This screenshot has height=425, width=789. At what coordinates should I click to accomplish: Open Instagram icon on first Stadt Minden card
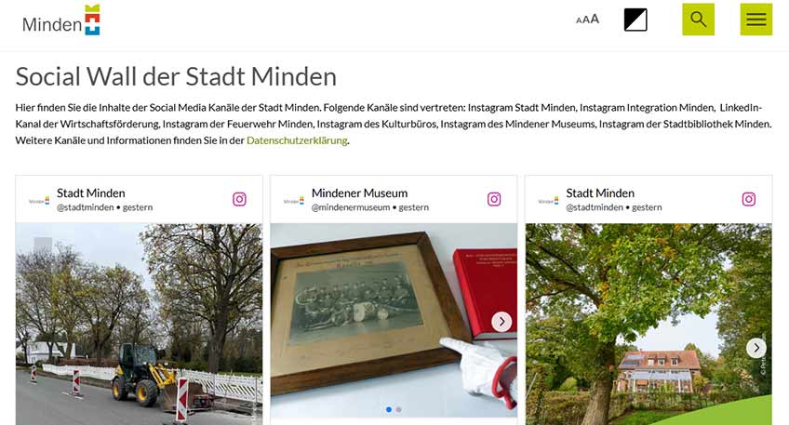239,199
